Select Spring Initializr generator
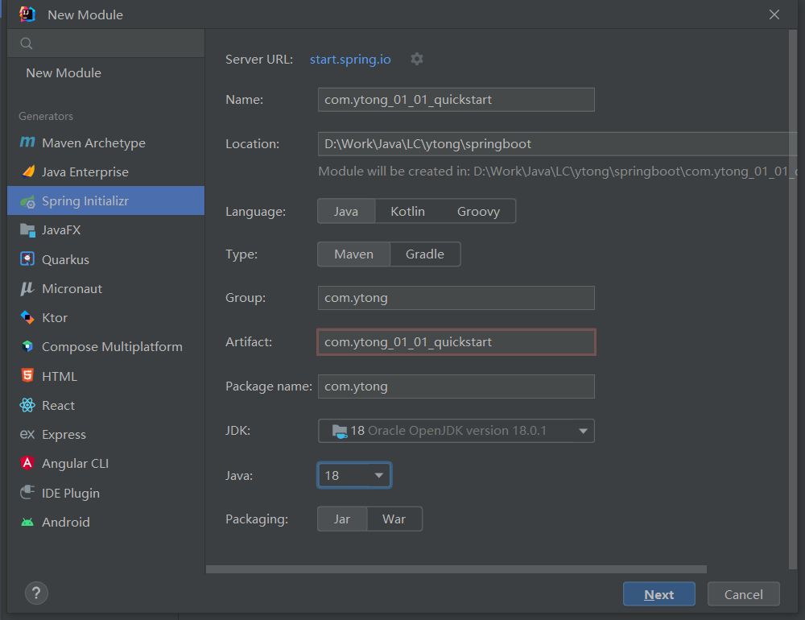This screenshot has height=620, width=805. [105, 200]
